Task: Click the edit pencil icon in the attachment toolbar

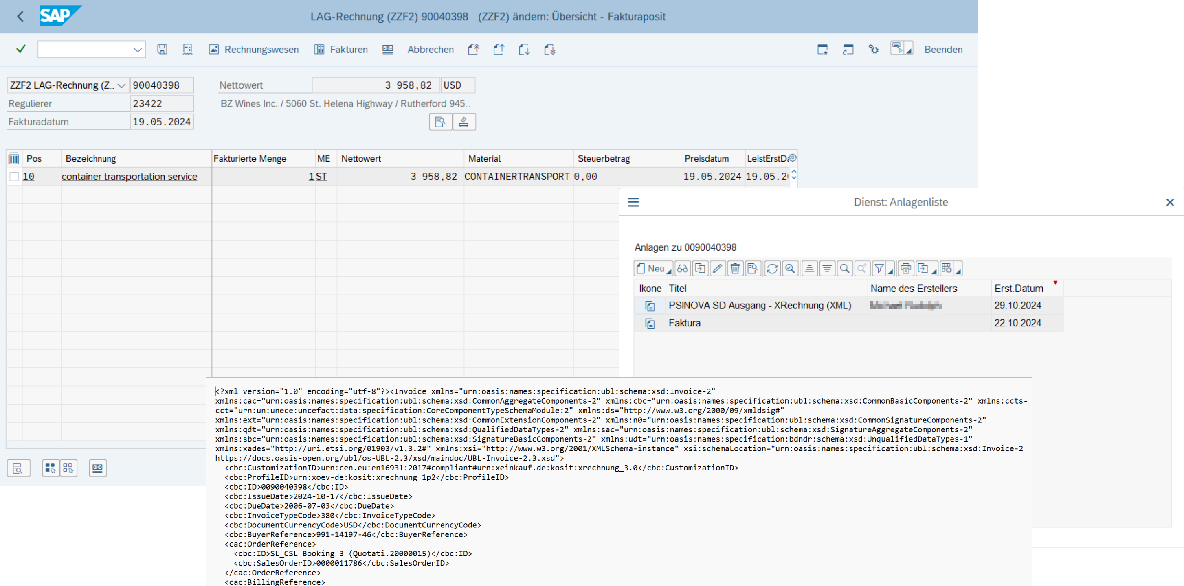Action: click(718, 269)
